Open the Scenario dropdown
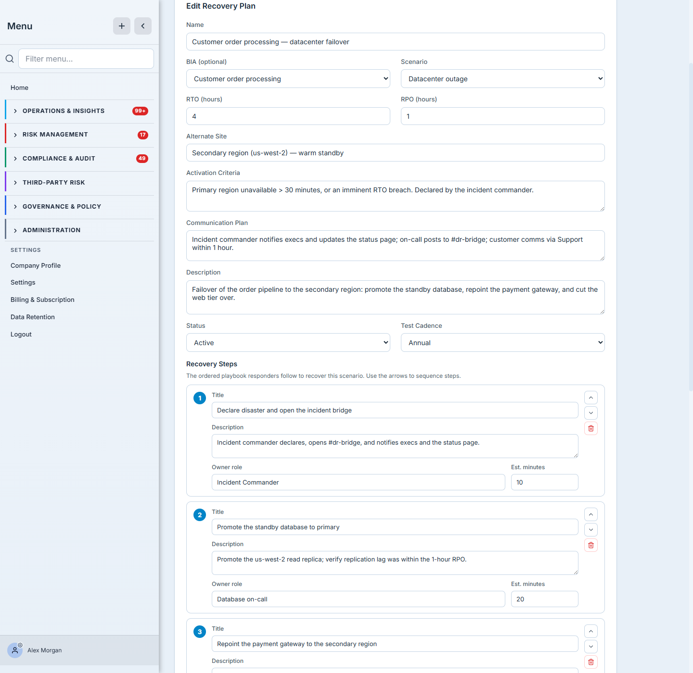 (x=503, y=79)
